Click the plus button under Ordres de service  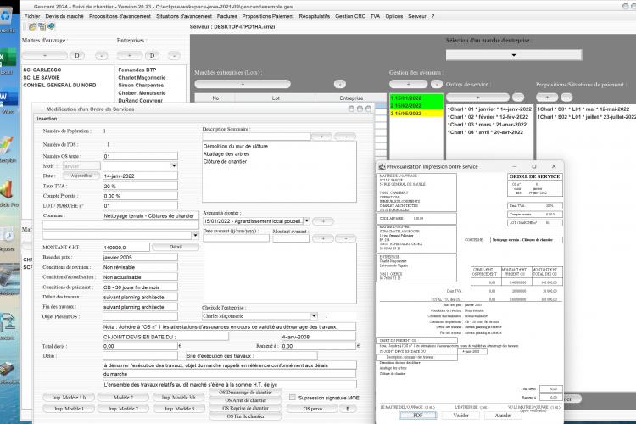(x=477, y=98)
